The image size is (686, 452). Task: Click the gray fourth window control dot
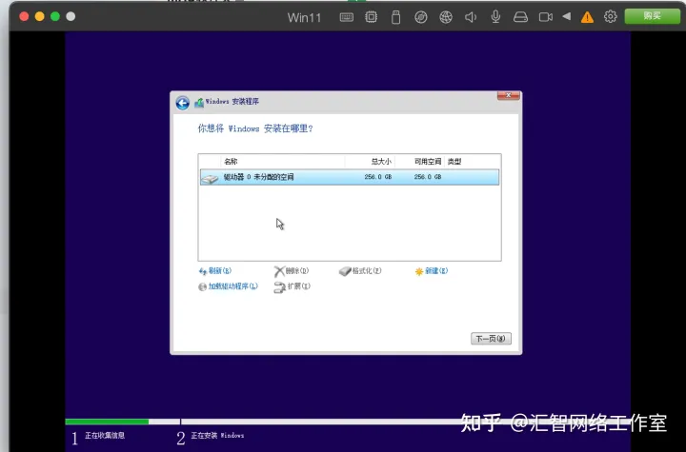pos(71,16)
